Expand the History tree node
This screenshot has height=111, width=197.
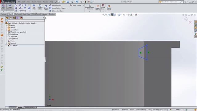click(7, 25)
